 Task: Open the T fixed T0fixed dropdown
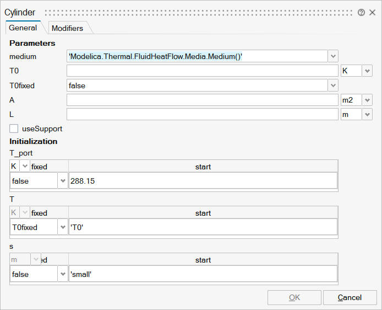(x=62, y=227)
